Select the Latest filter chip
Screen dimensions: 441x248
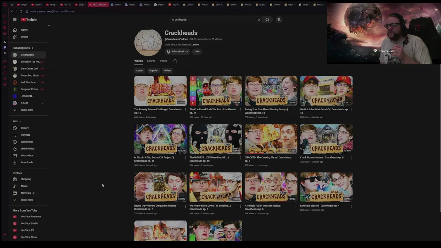pos(140,71)
